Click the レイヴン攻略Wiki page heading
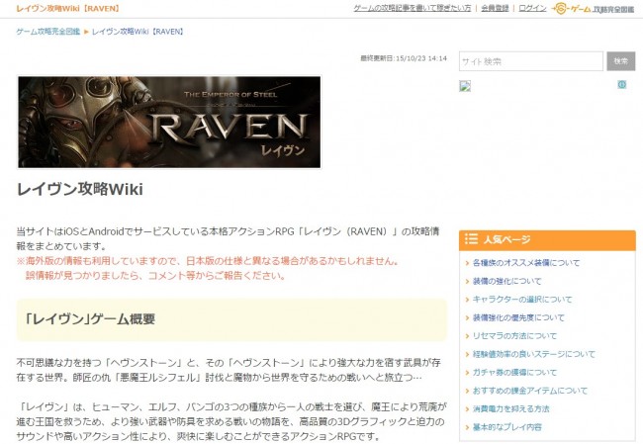The width and height of the screenshot is (643, 444). pyautogui.click(x=80, y=189)
